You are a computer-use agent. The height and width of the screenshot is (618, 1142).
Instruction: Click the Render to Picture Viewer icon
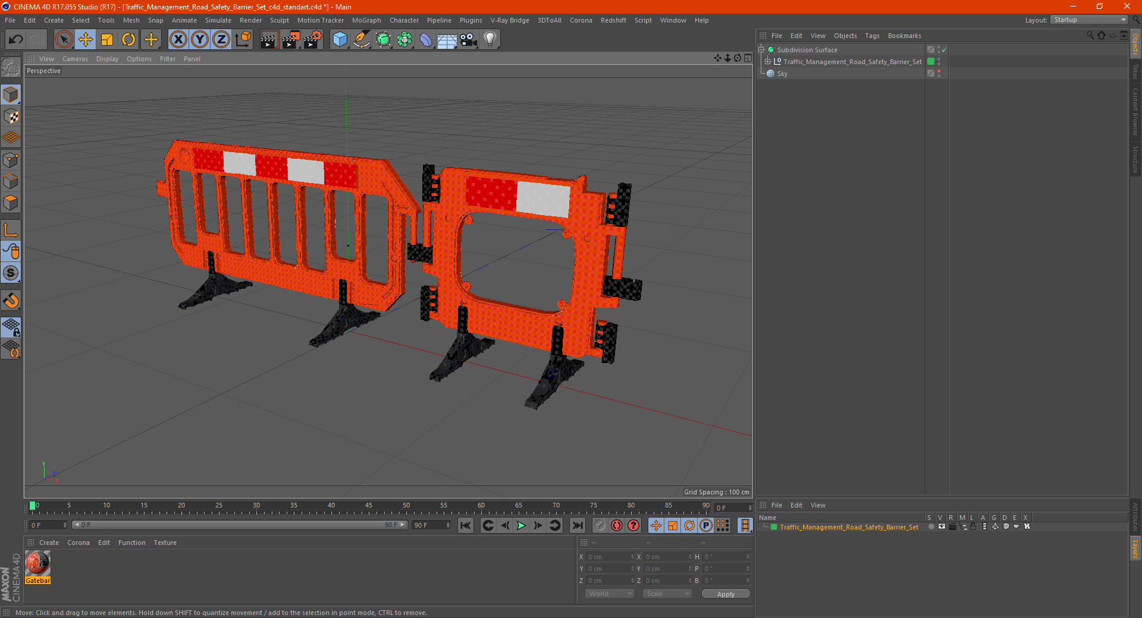click(x=291, y=40)
